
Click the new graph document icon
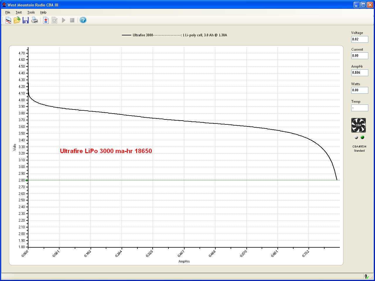[x=8, y=20]
